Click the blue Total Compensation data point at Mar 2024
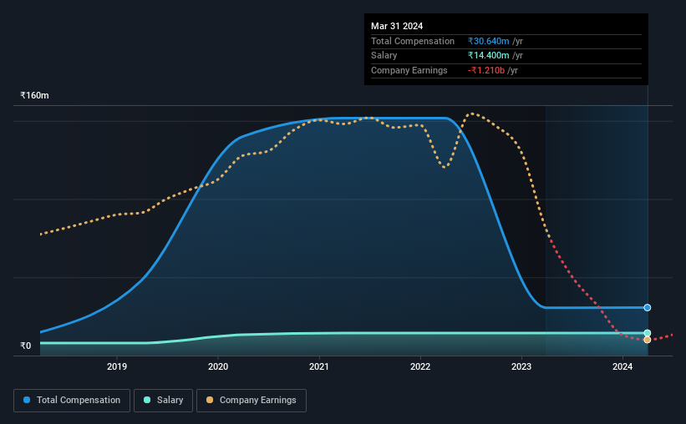Screen dimensions: 686x424 [x=647, y=308]
